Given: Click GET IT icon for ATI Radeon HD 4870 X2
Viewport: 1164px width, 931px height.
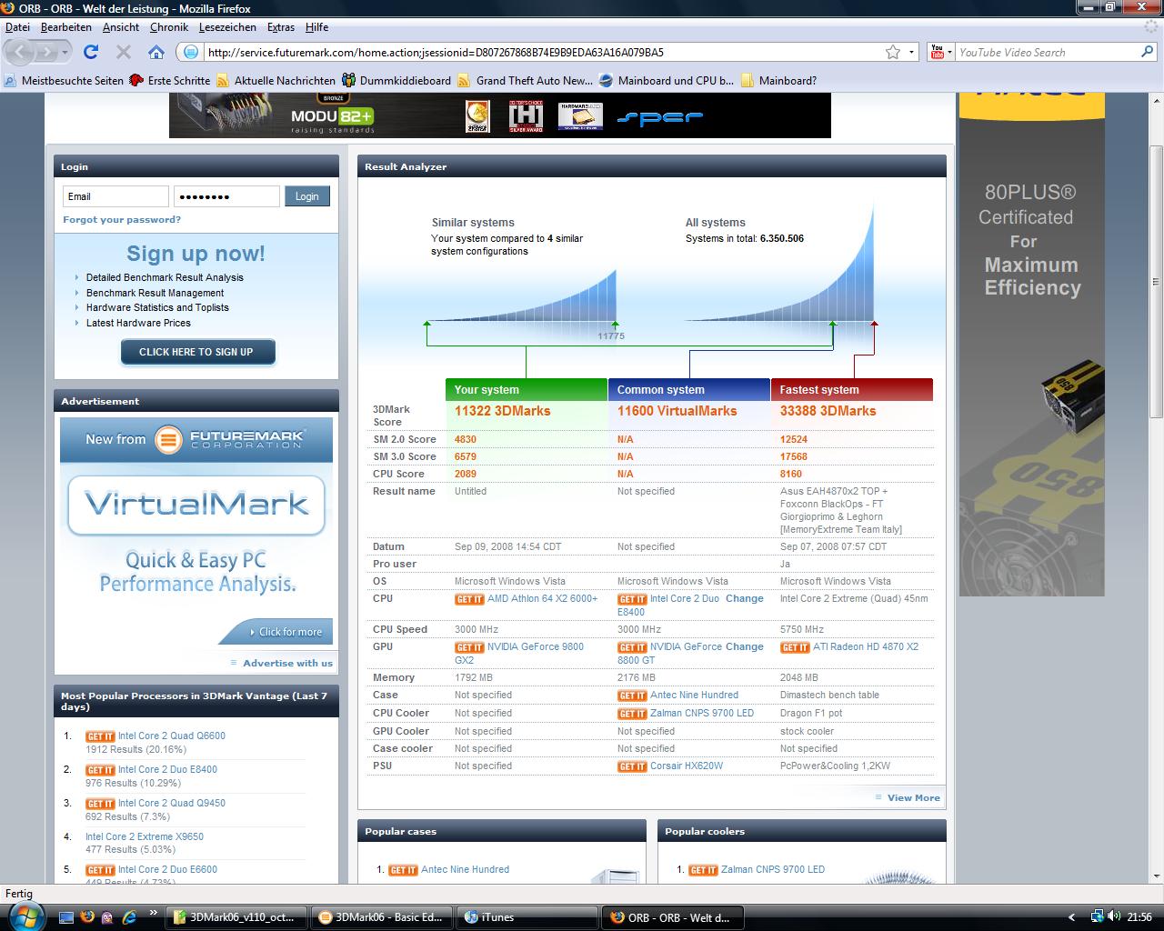Looking at the screenshot, I should tap(795, 647).
